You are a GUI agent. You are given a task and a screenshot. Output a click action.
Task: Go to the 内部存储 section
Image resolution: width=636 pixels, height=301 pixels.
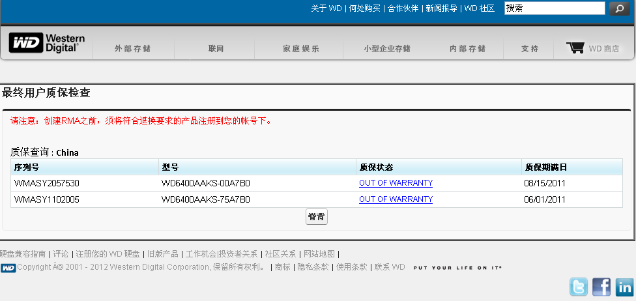(x=467, y=49)
